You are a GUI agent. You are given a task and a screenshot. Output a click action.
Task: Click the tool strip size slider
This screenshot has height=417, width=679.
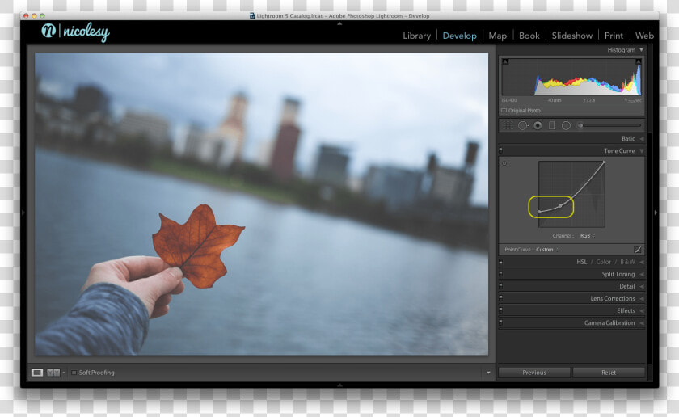[611, 125]
